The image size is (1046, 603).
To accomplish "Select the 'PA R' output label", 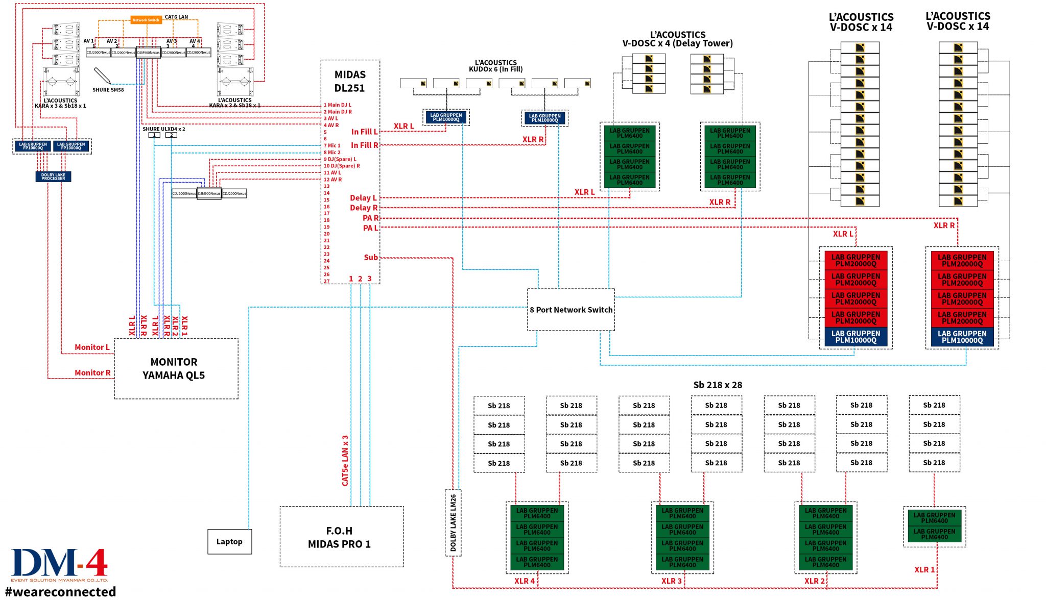I will [371, 218].
